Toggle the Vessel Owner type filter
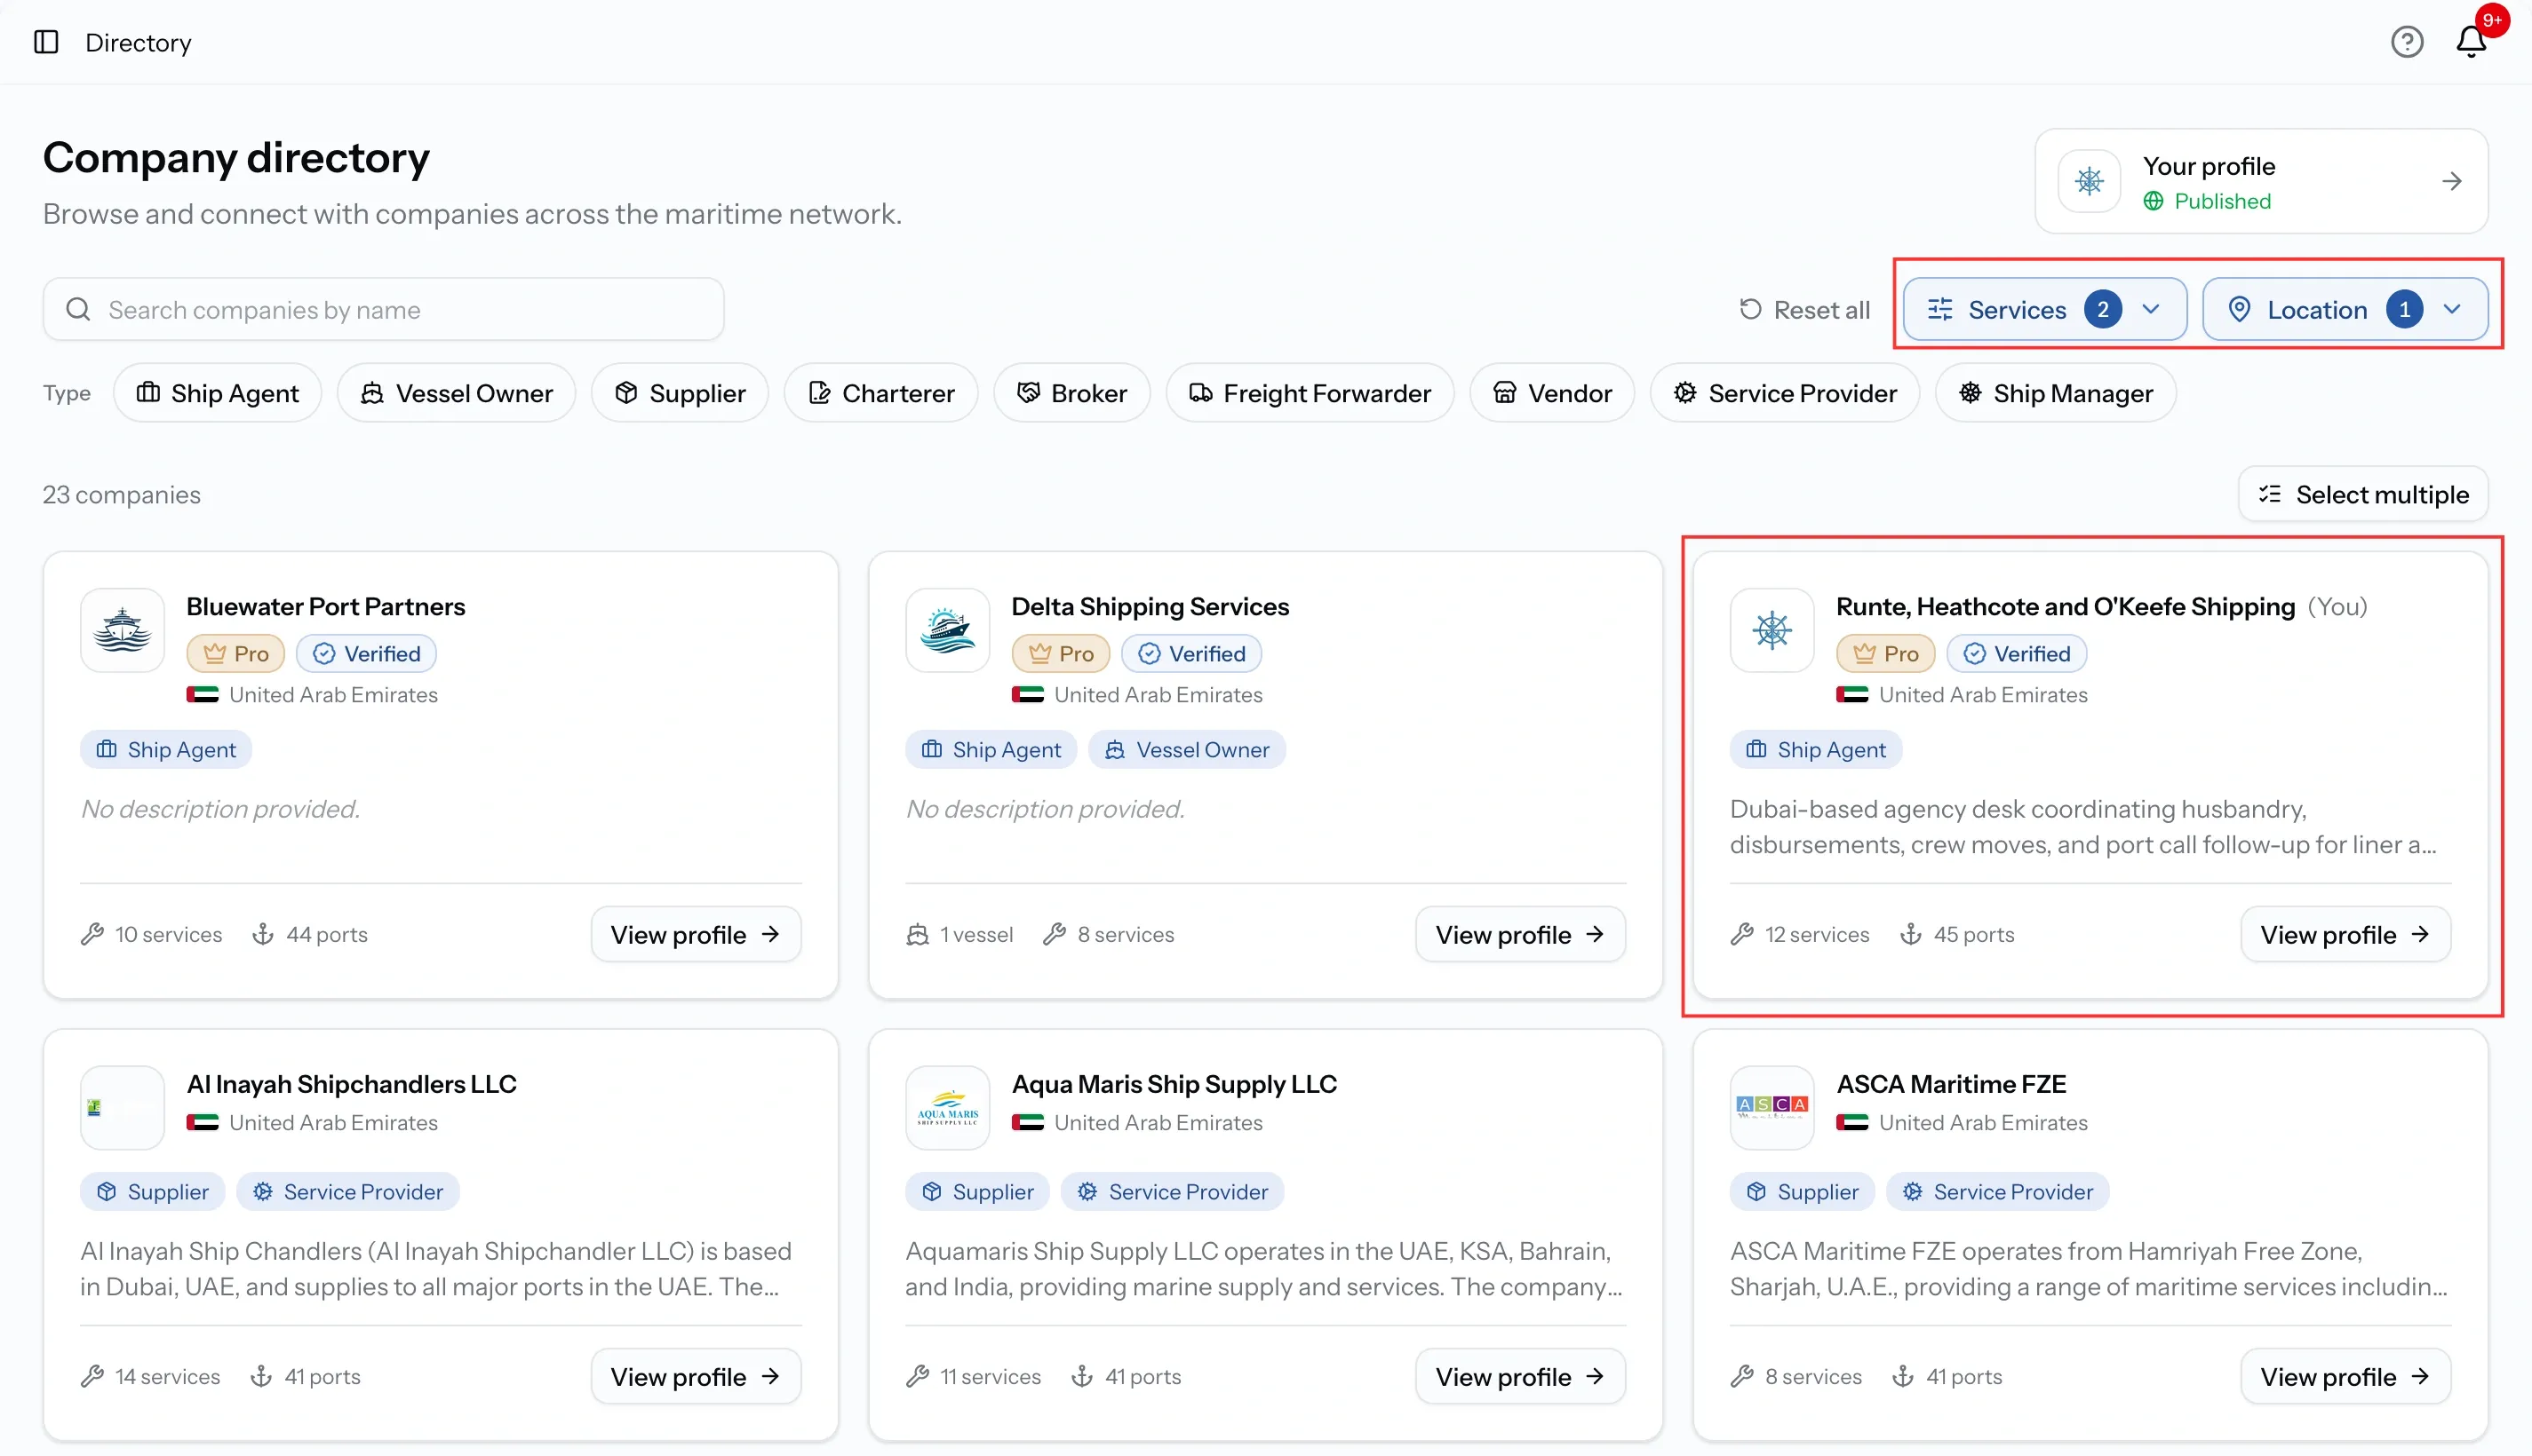The height and width of the screenshot is (1456, 2532). [x=456, y=393]
